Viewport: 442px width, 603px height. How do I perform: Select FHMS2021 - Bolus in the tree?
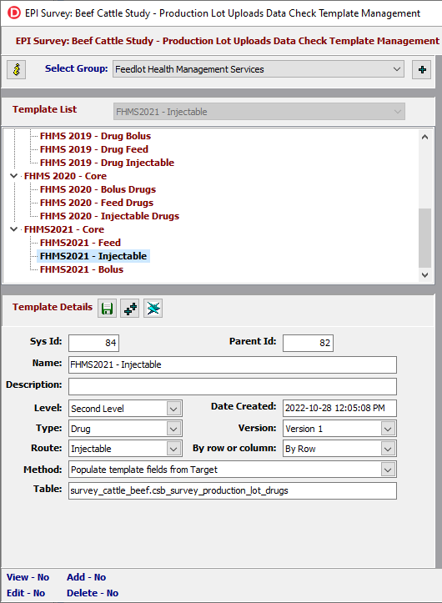click(x=82, y=269)
